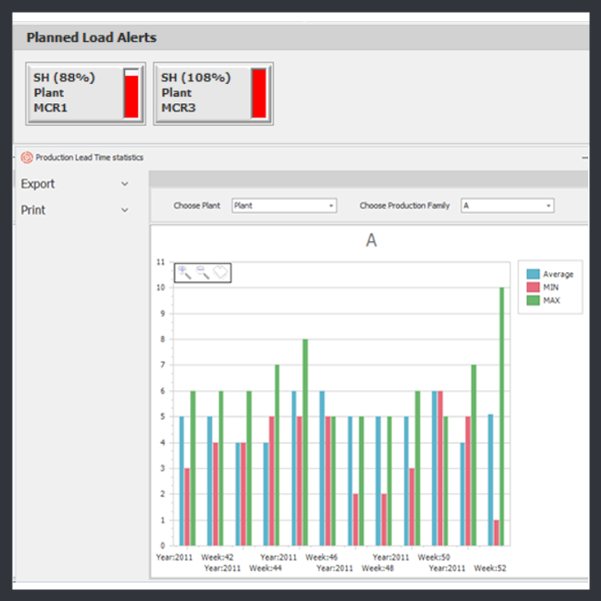Click the reset zoom icon in chart toolbar
601x601 pixels.
tap(220, 272)
